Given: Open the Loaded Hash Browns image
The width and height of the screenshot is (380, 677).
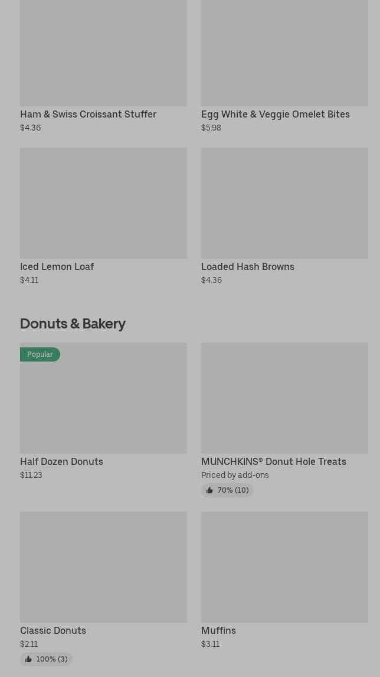Looking at the screenshot, I should (284, 203).
